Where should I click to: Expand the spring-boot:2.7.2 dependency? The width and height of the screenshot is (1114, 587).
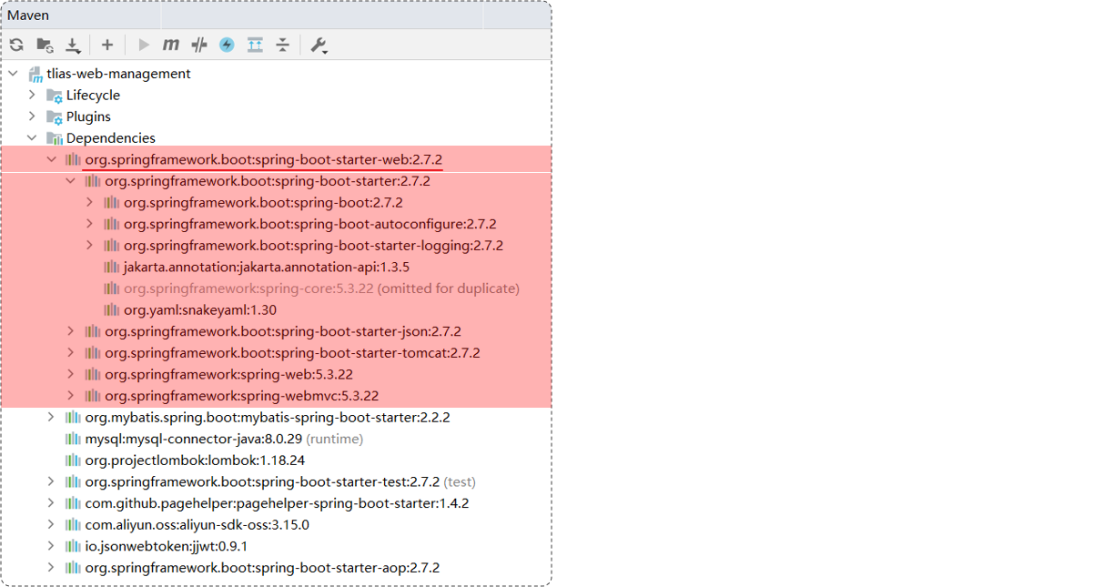point(89,202)
